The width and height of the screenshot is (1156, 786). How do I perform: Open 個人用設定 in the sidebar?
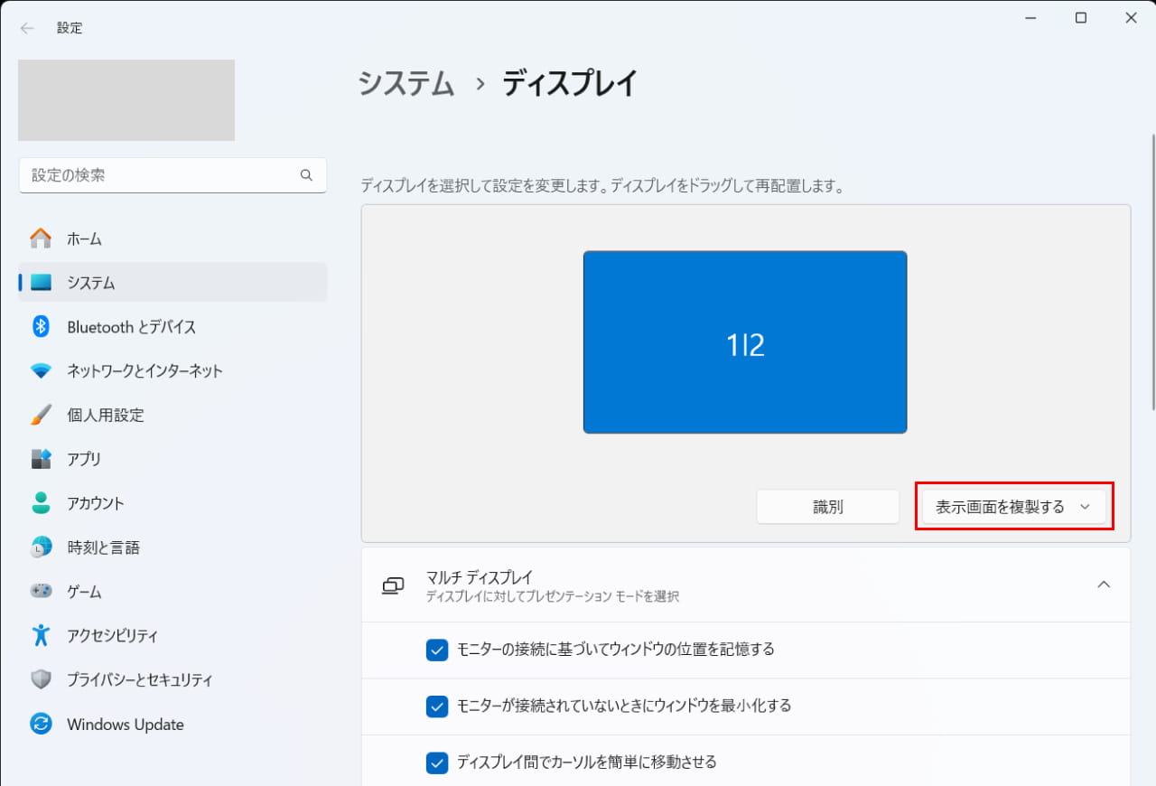click(x=172, y=415)
